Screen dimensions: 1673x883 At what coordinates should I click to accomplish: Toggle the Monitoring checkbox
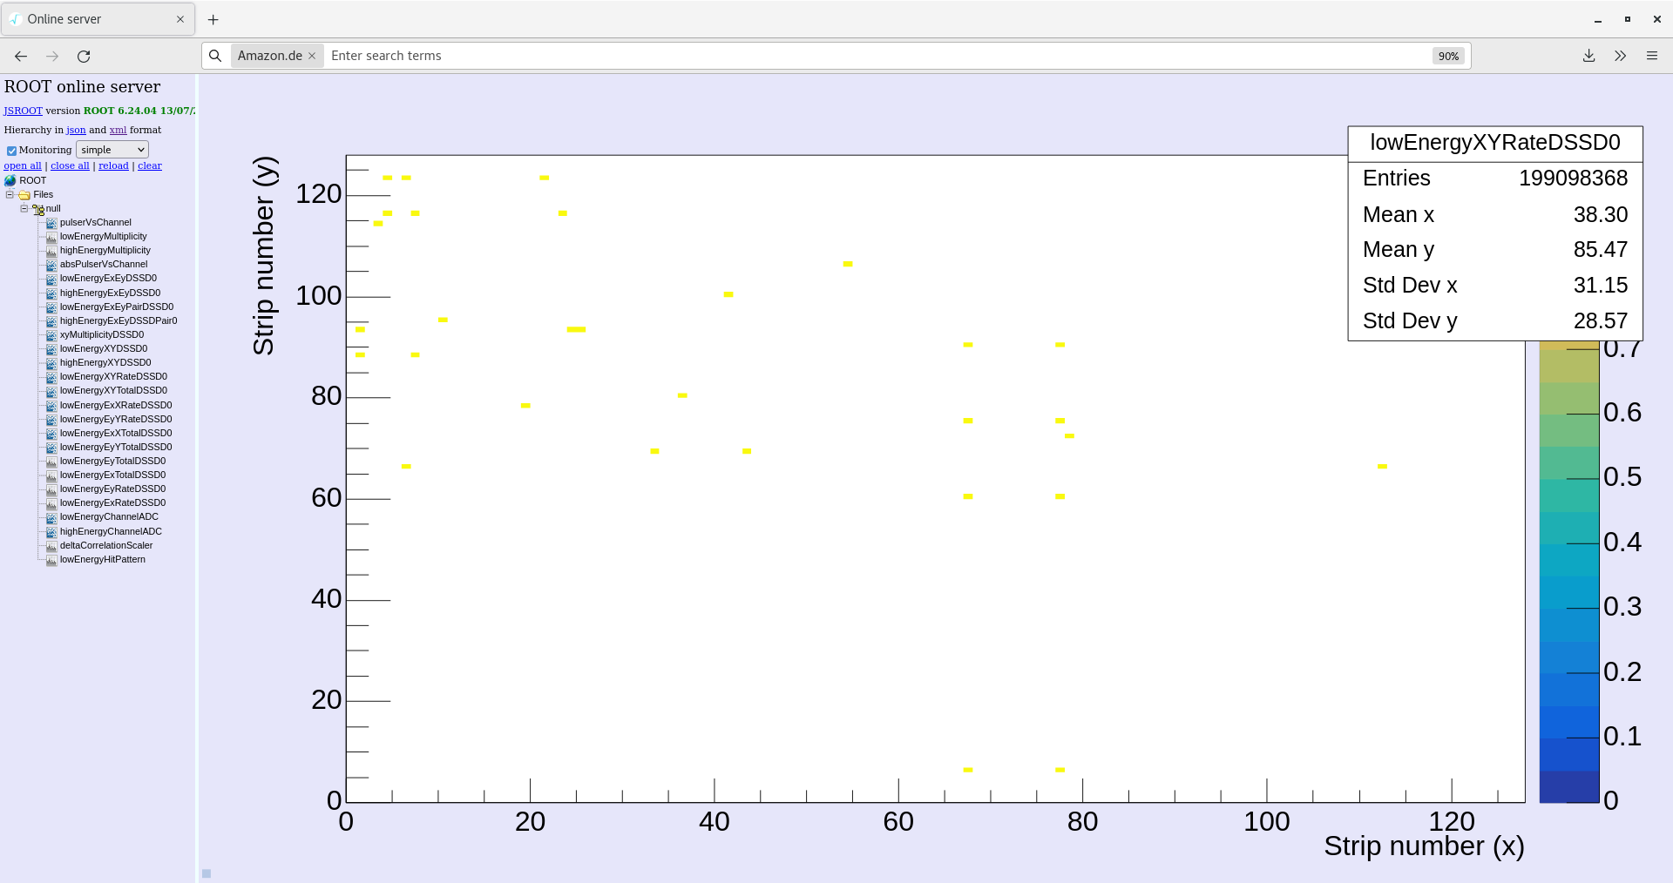pos(11,151)
